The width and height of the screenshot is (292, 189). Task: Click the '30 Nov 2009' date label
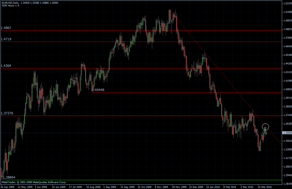179,187
